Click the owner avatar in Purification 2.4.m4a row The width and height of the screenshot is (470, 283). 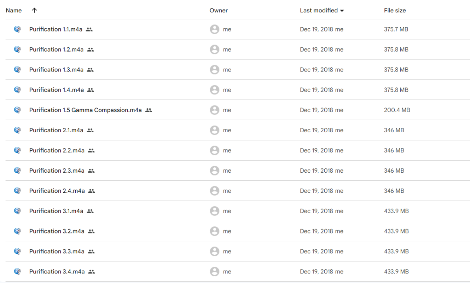pos(214,191)
